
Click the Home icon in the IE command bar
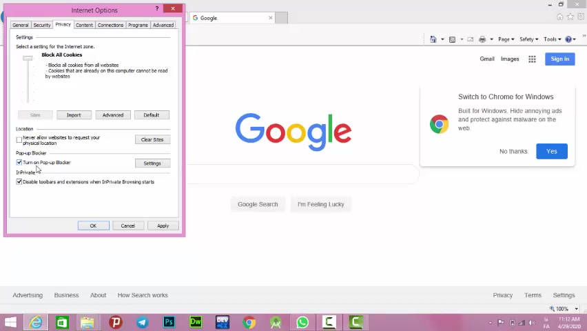pos(433,39)
